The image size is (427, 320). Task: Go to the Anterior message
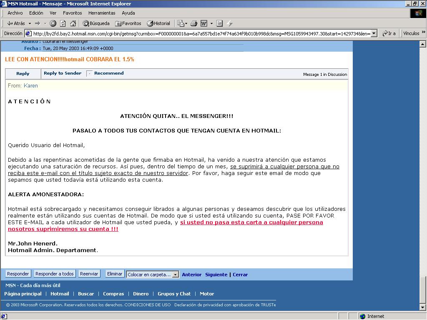(x=192, y=275)
